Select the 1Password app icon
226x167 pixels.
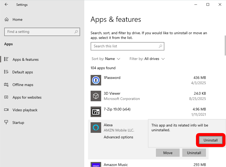coord(96,80)
